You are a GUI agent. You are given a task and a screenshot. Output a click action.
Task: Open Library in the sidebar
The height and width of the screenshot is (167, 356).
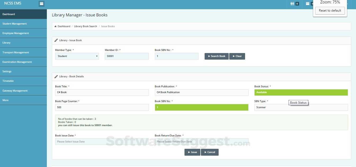tap(23, 43)
